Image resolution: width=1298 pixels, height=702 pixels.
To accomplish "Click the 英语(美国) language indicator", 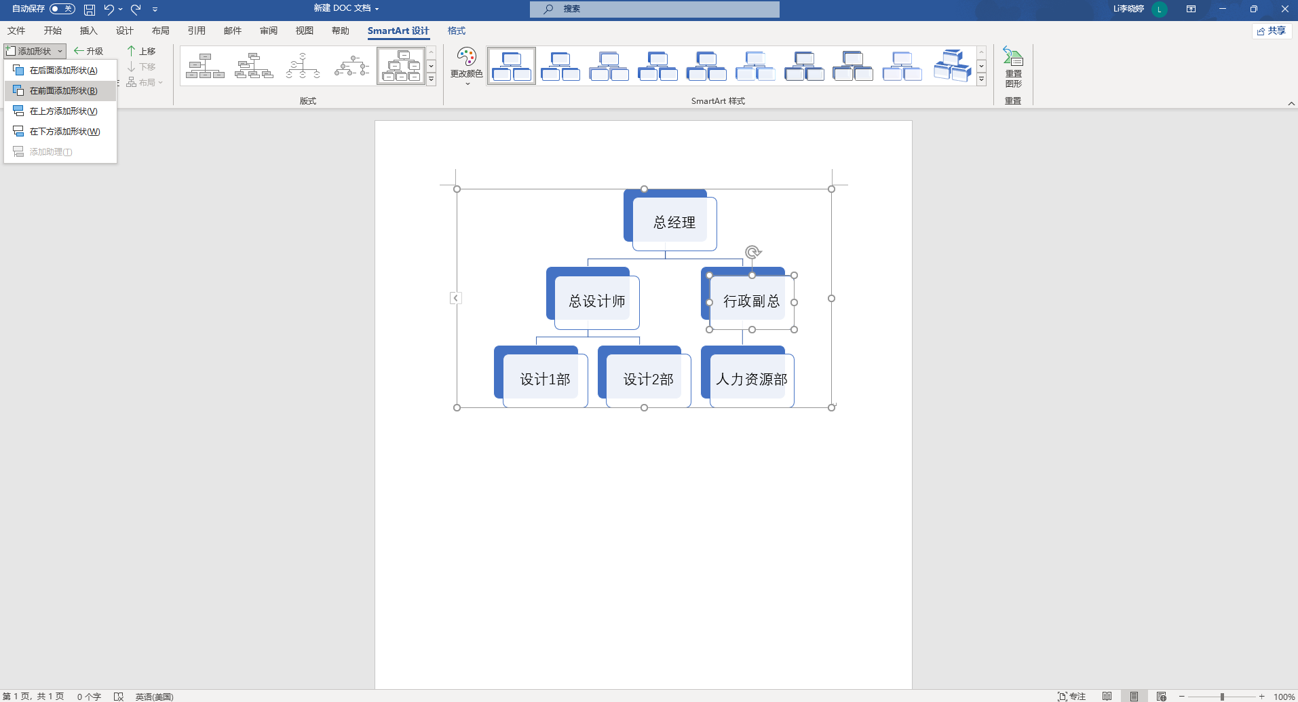I will [x=154, y=696].
